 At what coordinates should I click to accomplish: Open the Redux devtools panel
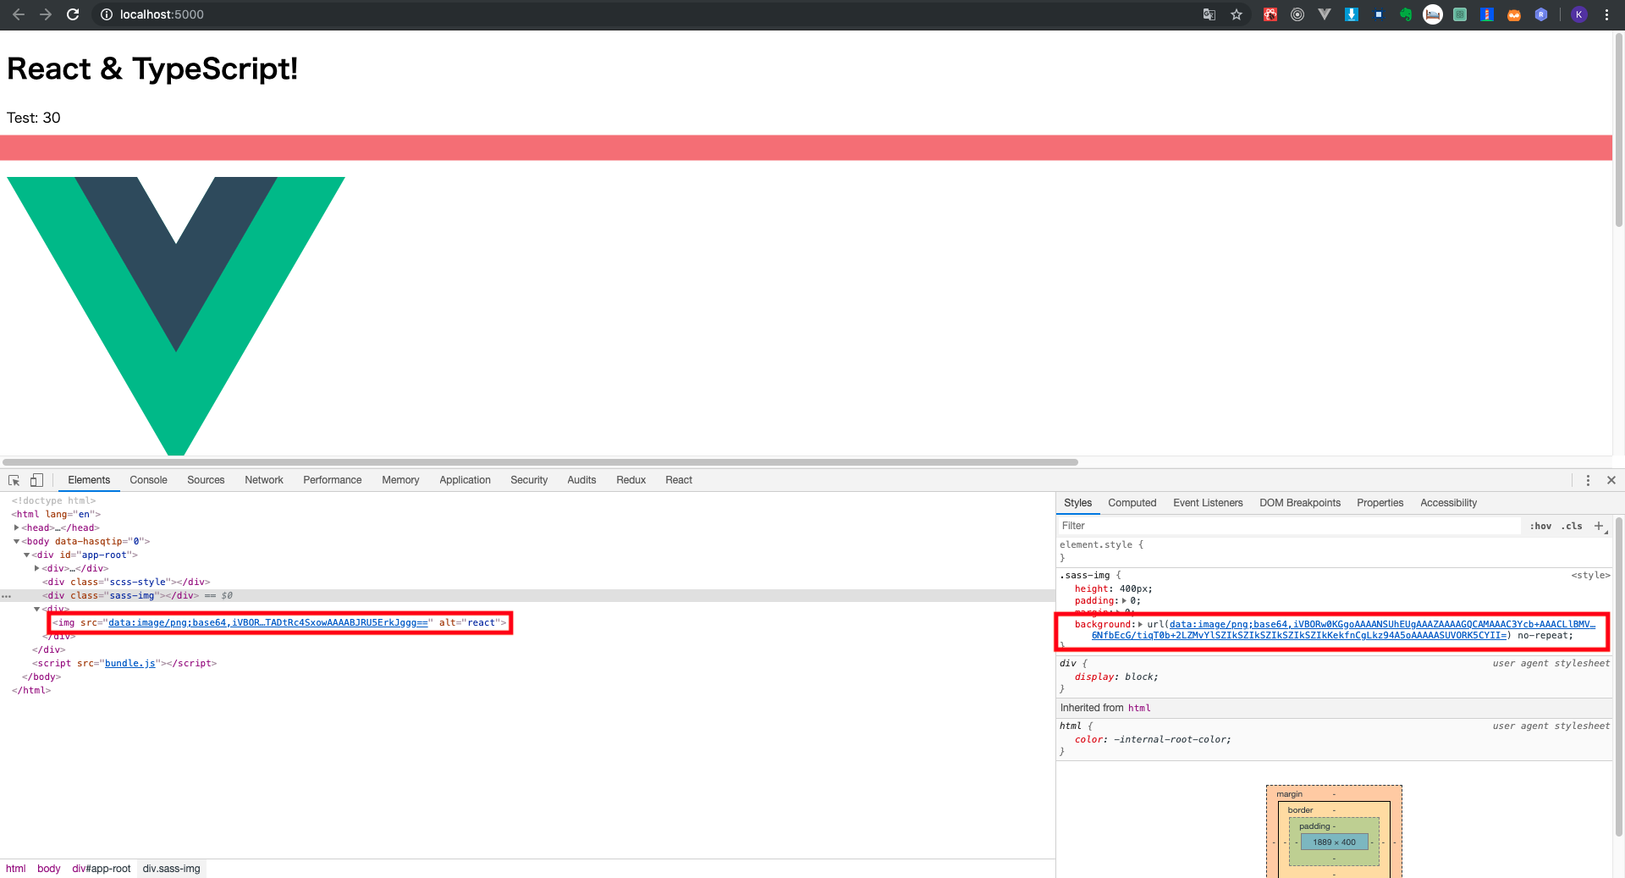[x=631, y=480]
